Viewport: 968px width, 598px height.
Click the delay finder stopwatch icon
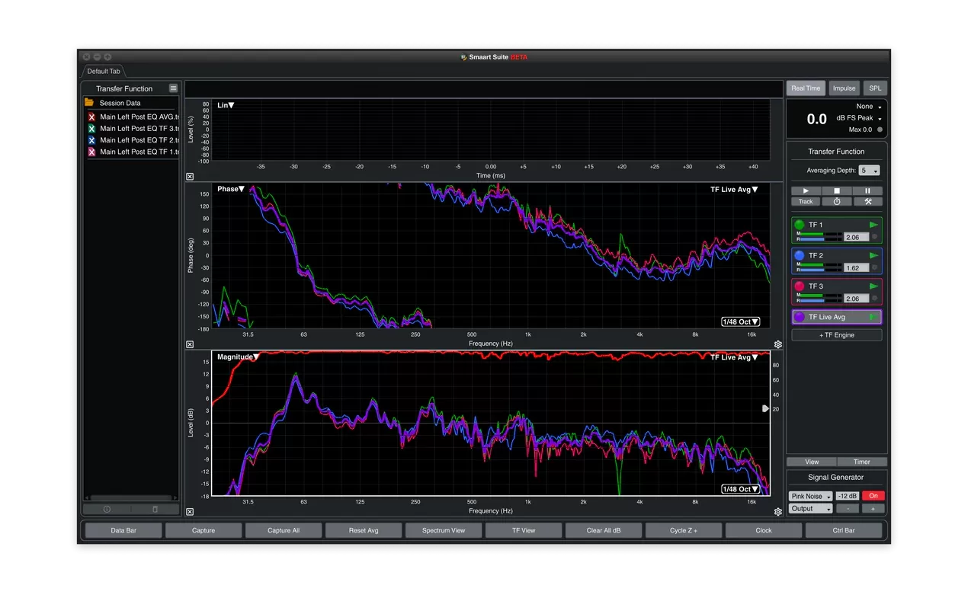point(836,202)
